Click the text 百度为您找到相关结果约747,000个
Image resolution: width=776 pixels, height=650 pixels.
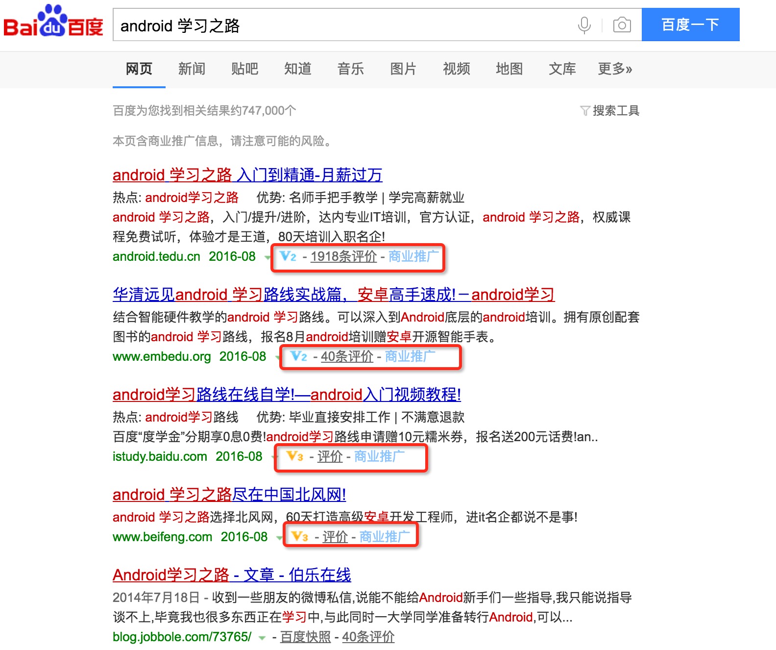204,111
